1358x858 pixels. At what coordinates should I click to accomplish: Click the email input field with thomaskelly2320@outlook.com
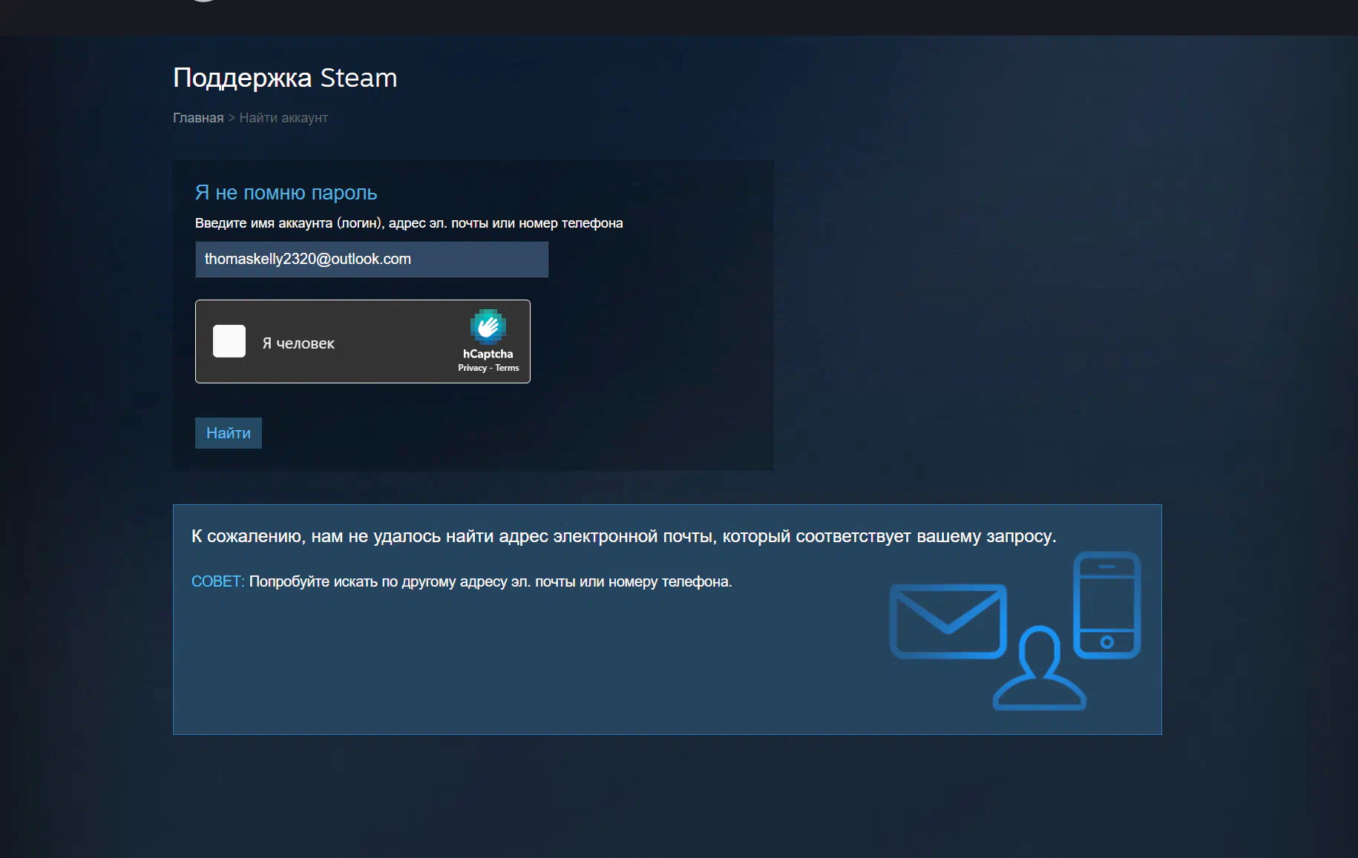tap(372, 259)
